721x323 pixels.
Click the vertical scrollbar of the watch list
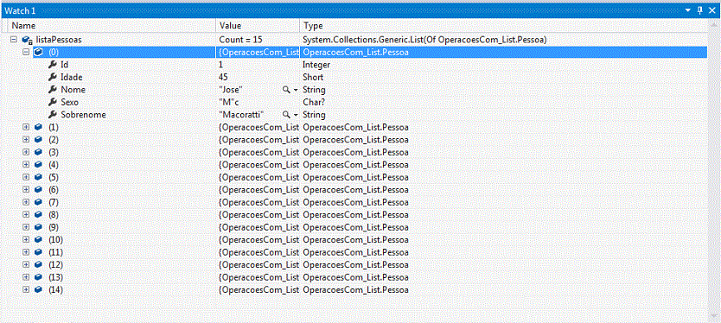point(712,170)
